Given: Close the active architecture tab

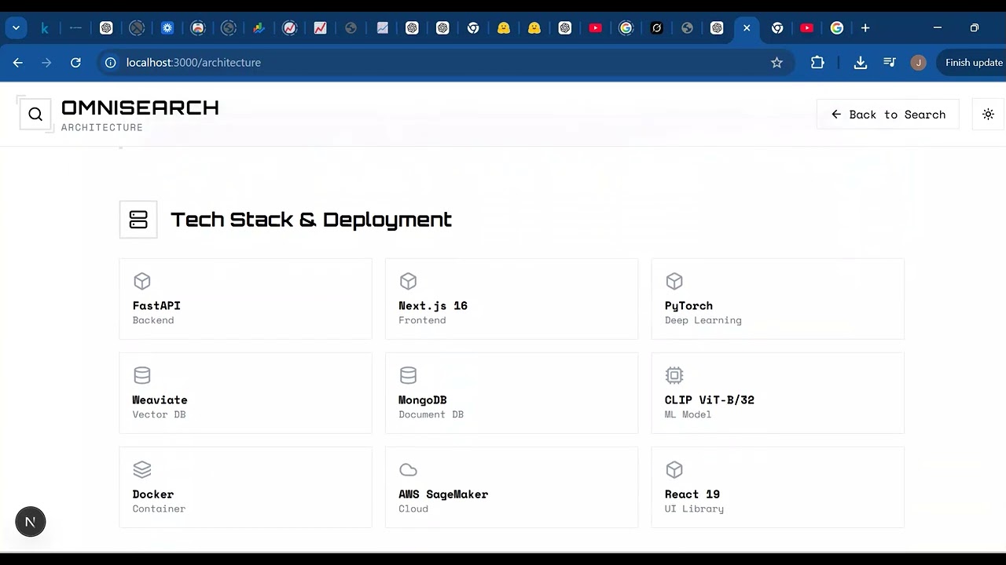Looking at the screenshot, I should 747,28.
